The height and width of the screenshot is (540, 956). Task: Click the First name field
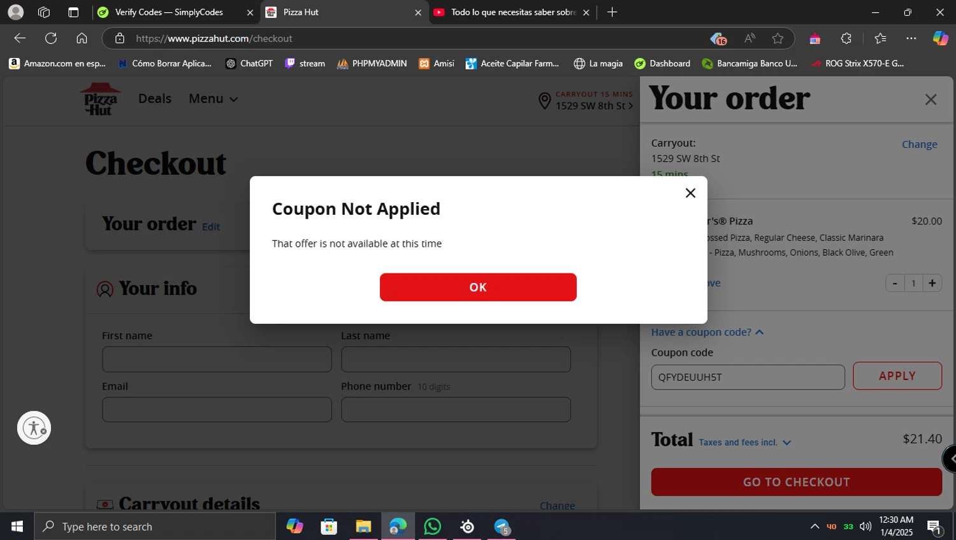click(x=217, y=359)
